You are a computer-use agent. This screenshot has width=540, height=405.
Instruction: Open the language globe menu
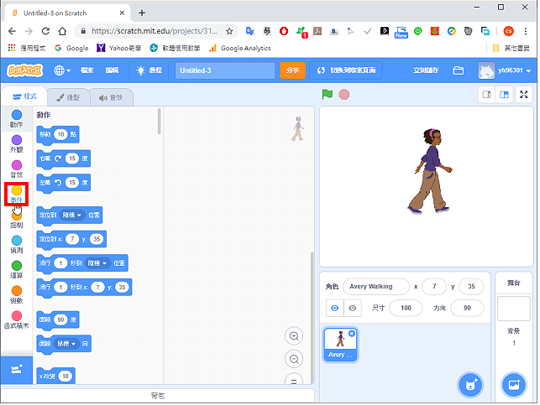tap(62, 70)
